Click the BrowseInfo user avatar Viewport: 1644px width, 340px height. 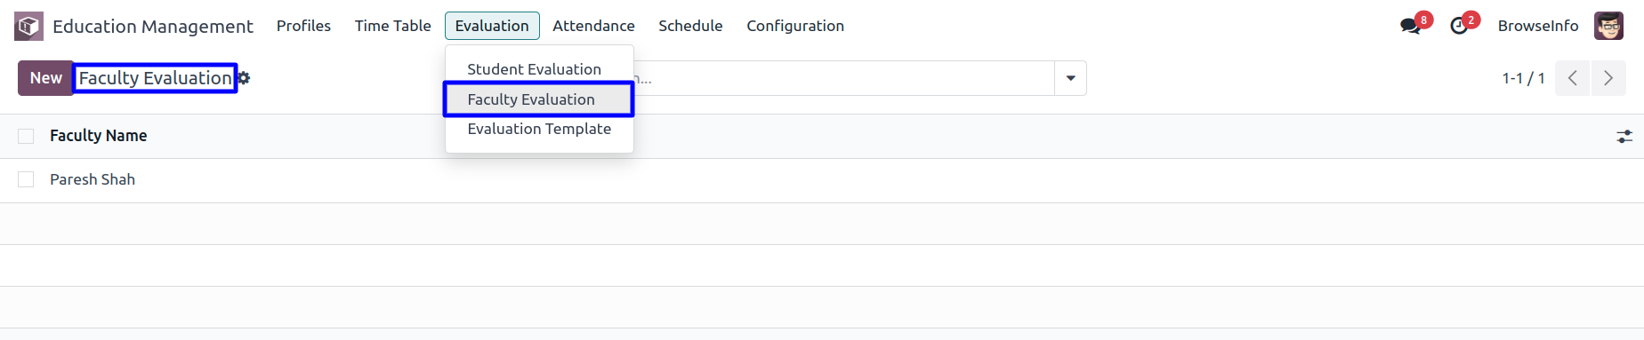click(1608, 26)
